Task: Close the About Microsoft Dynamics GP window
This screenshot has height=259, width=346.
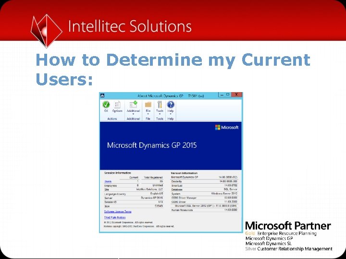Action: tap(236, 94)
